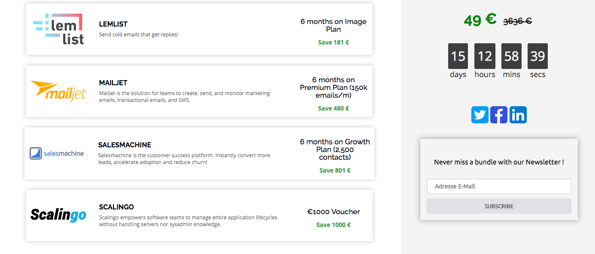Click the LinkedIn share icon
The width and height of the screenshot is (595, 254).
[x=518, y=115]
